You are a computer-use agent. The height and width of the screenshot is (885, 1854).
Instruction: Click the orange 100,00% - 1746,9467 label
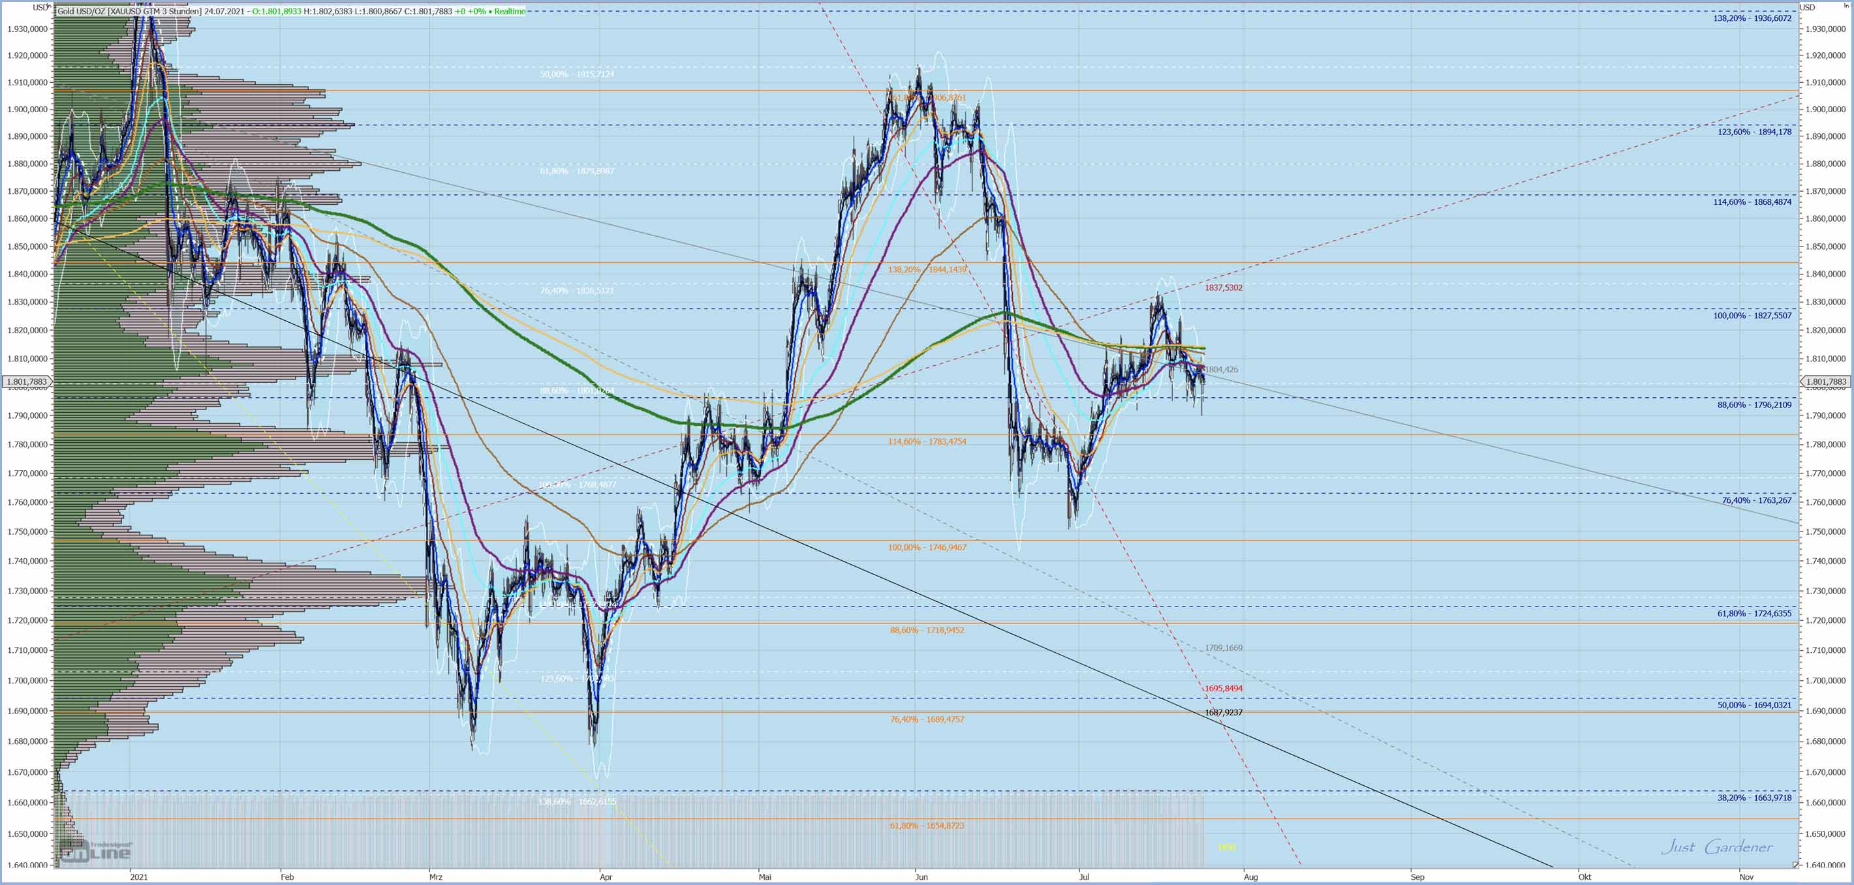(927, 548)
